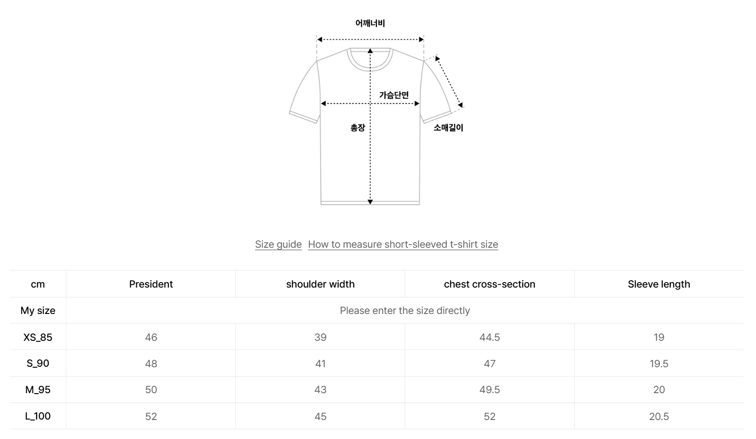Select the XS_85 size row label
This screenshot has width=756, height=439.
pyautogui.click(x=38, y=337)
